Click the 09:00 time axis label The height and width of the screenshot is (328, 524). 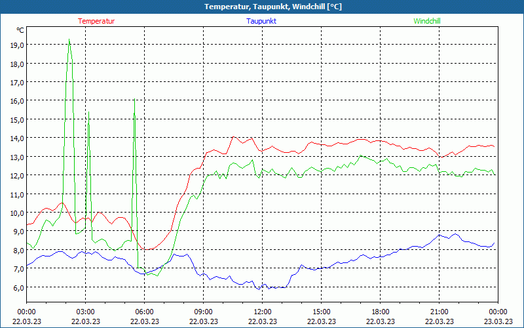point(204,312)
